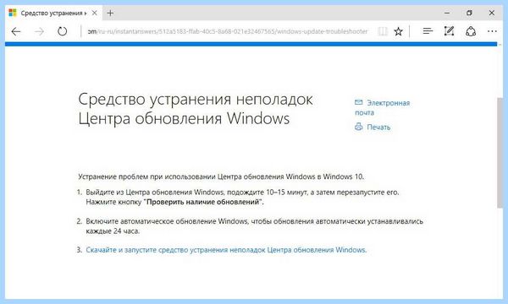Open the share icon in toolbar
This screenshot has height=304, width=508.
tap(471, 31)
